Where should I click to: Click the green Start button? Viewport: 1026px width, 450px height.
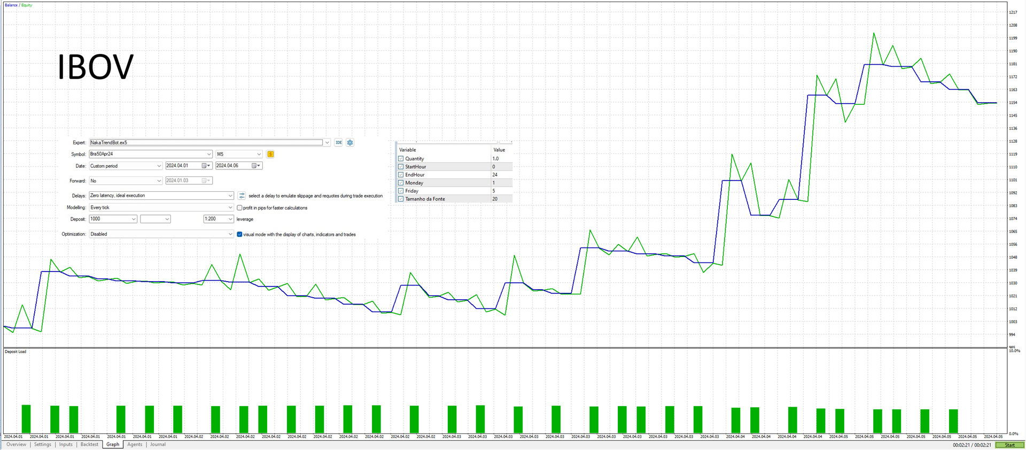click(1009, 445)
